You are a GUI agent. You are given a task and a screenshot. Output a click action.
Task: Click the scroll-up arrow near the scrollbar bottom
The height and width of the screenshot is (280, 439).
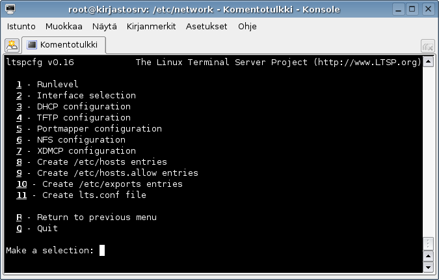(428, 256)
